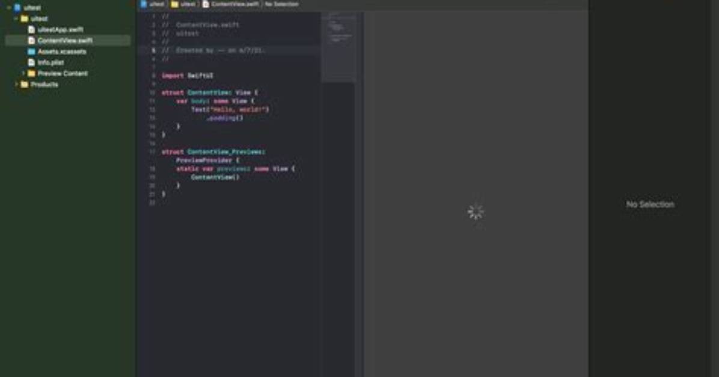The width and height of the screenshot is (719, 377).
Task: Click the Text("Hello, world!") line
Action: [230, 109]
